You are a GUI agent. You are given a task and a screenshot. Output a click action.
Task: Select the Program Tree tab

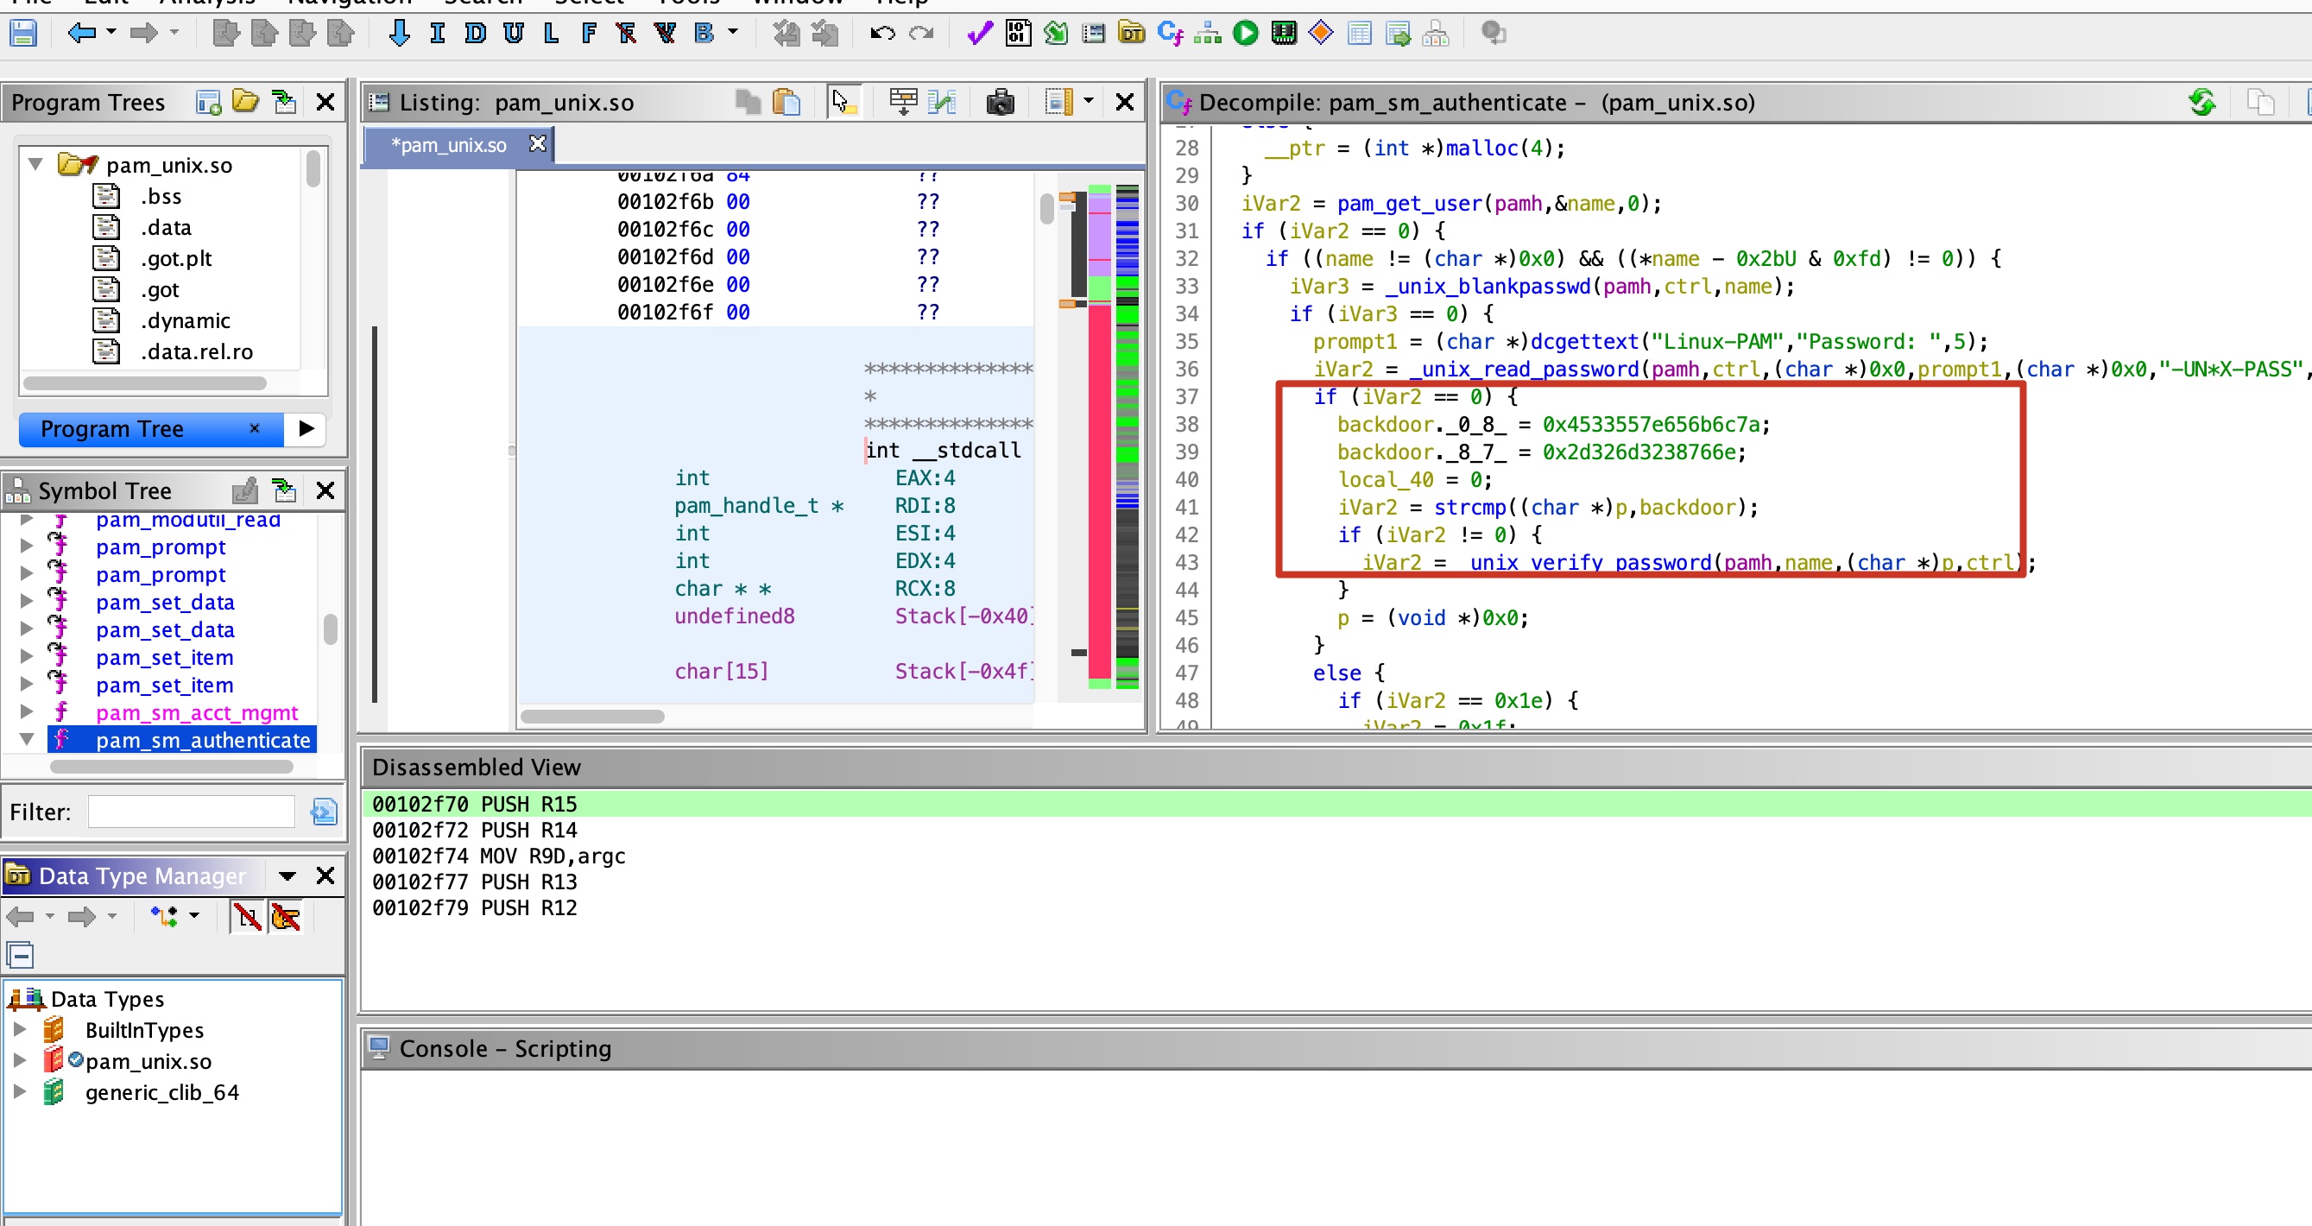(112, 429)
